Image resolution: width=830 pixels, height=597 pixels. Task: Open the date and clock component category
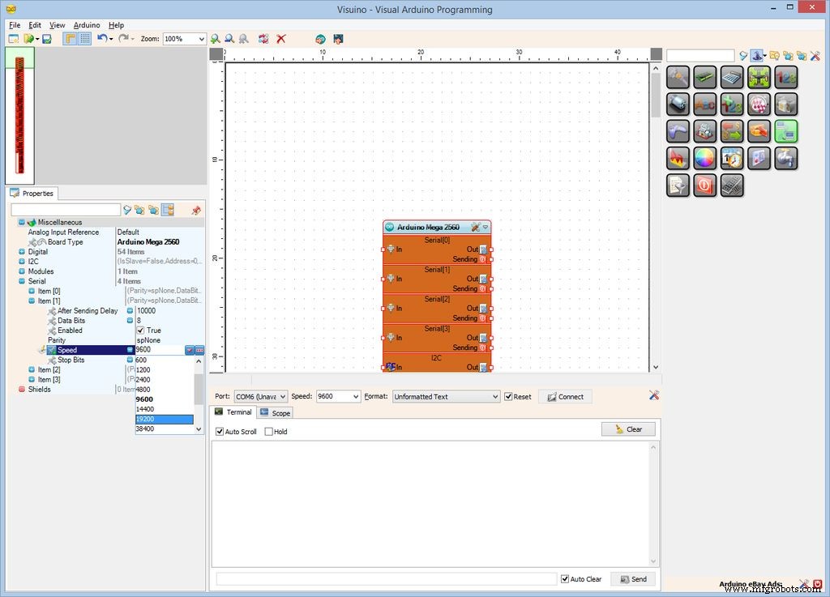pyautogui.click(x=732, y=158)
